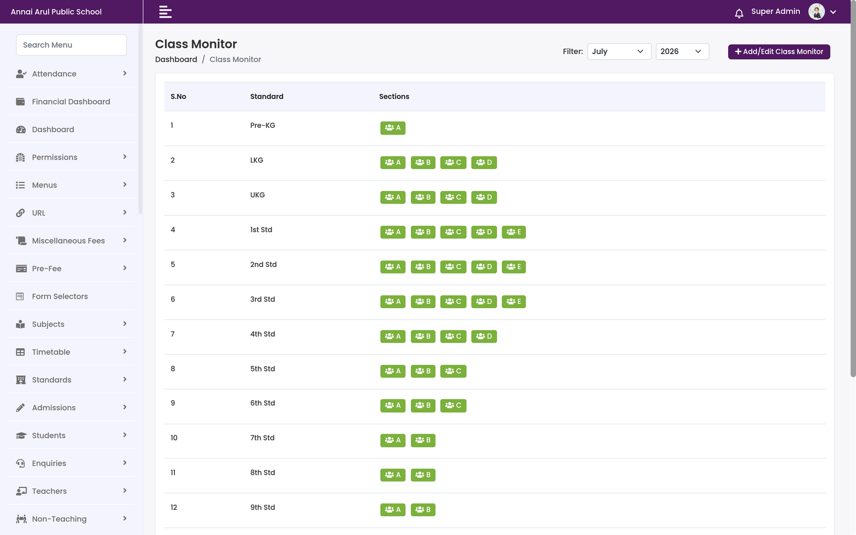Screen dimensions: 856x535
Task: Click the Permissions sidebar icon
Action: pyautogui.click(x=20, y=157)
